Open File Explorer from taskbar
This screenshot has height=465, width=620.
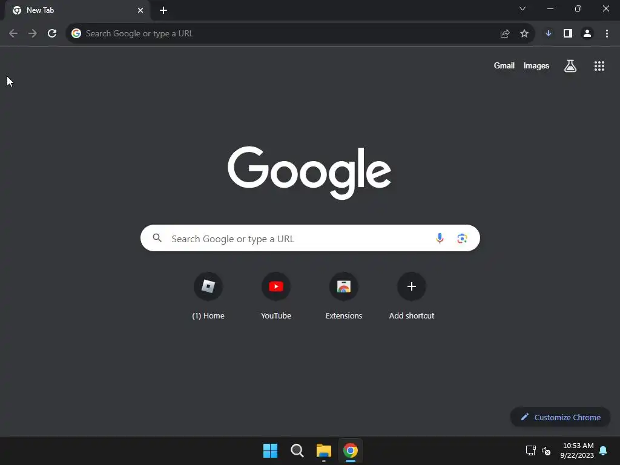pos(324,450)
